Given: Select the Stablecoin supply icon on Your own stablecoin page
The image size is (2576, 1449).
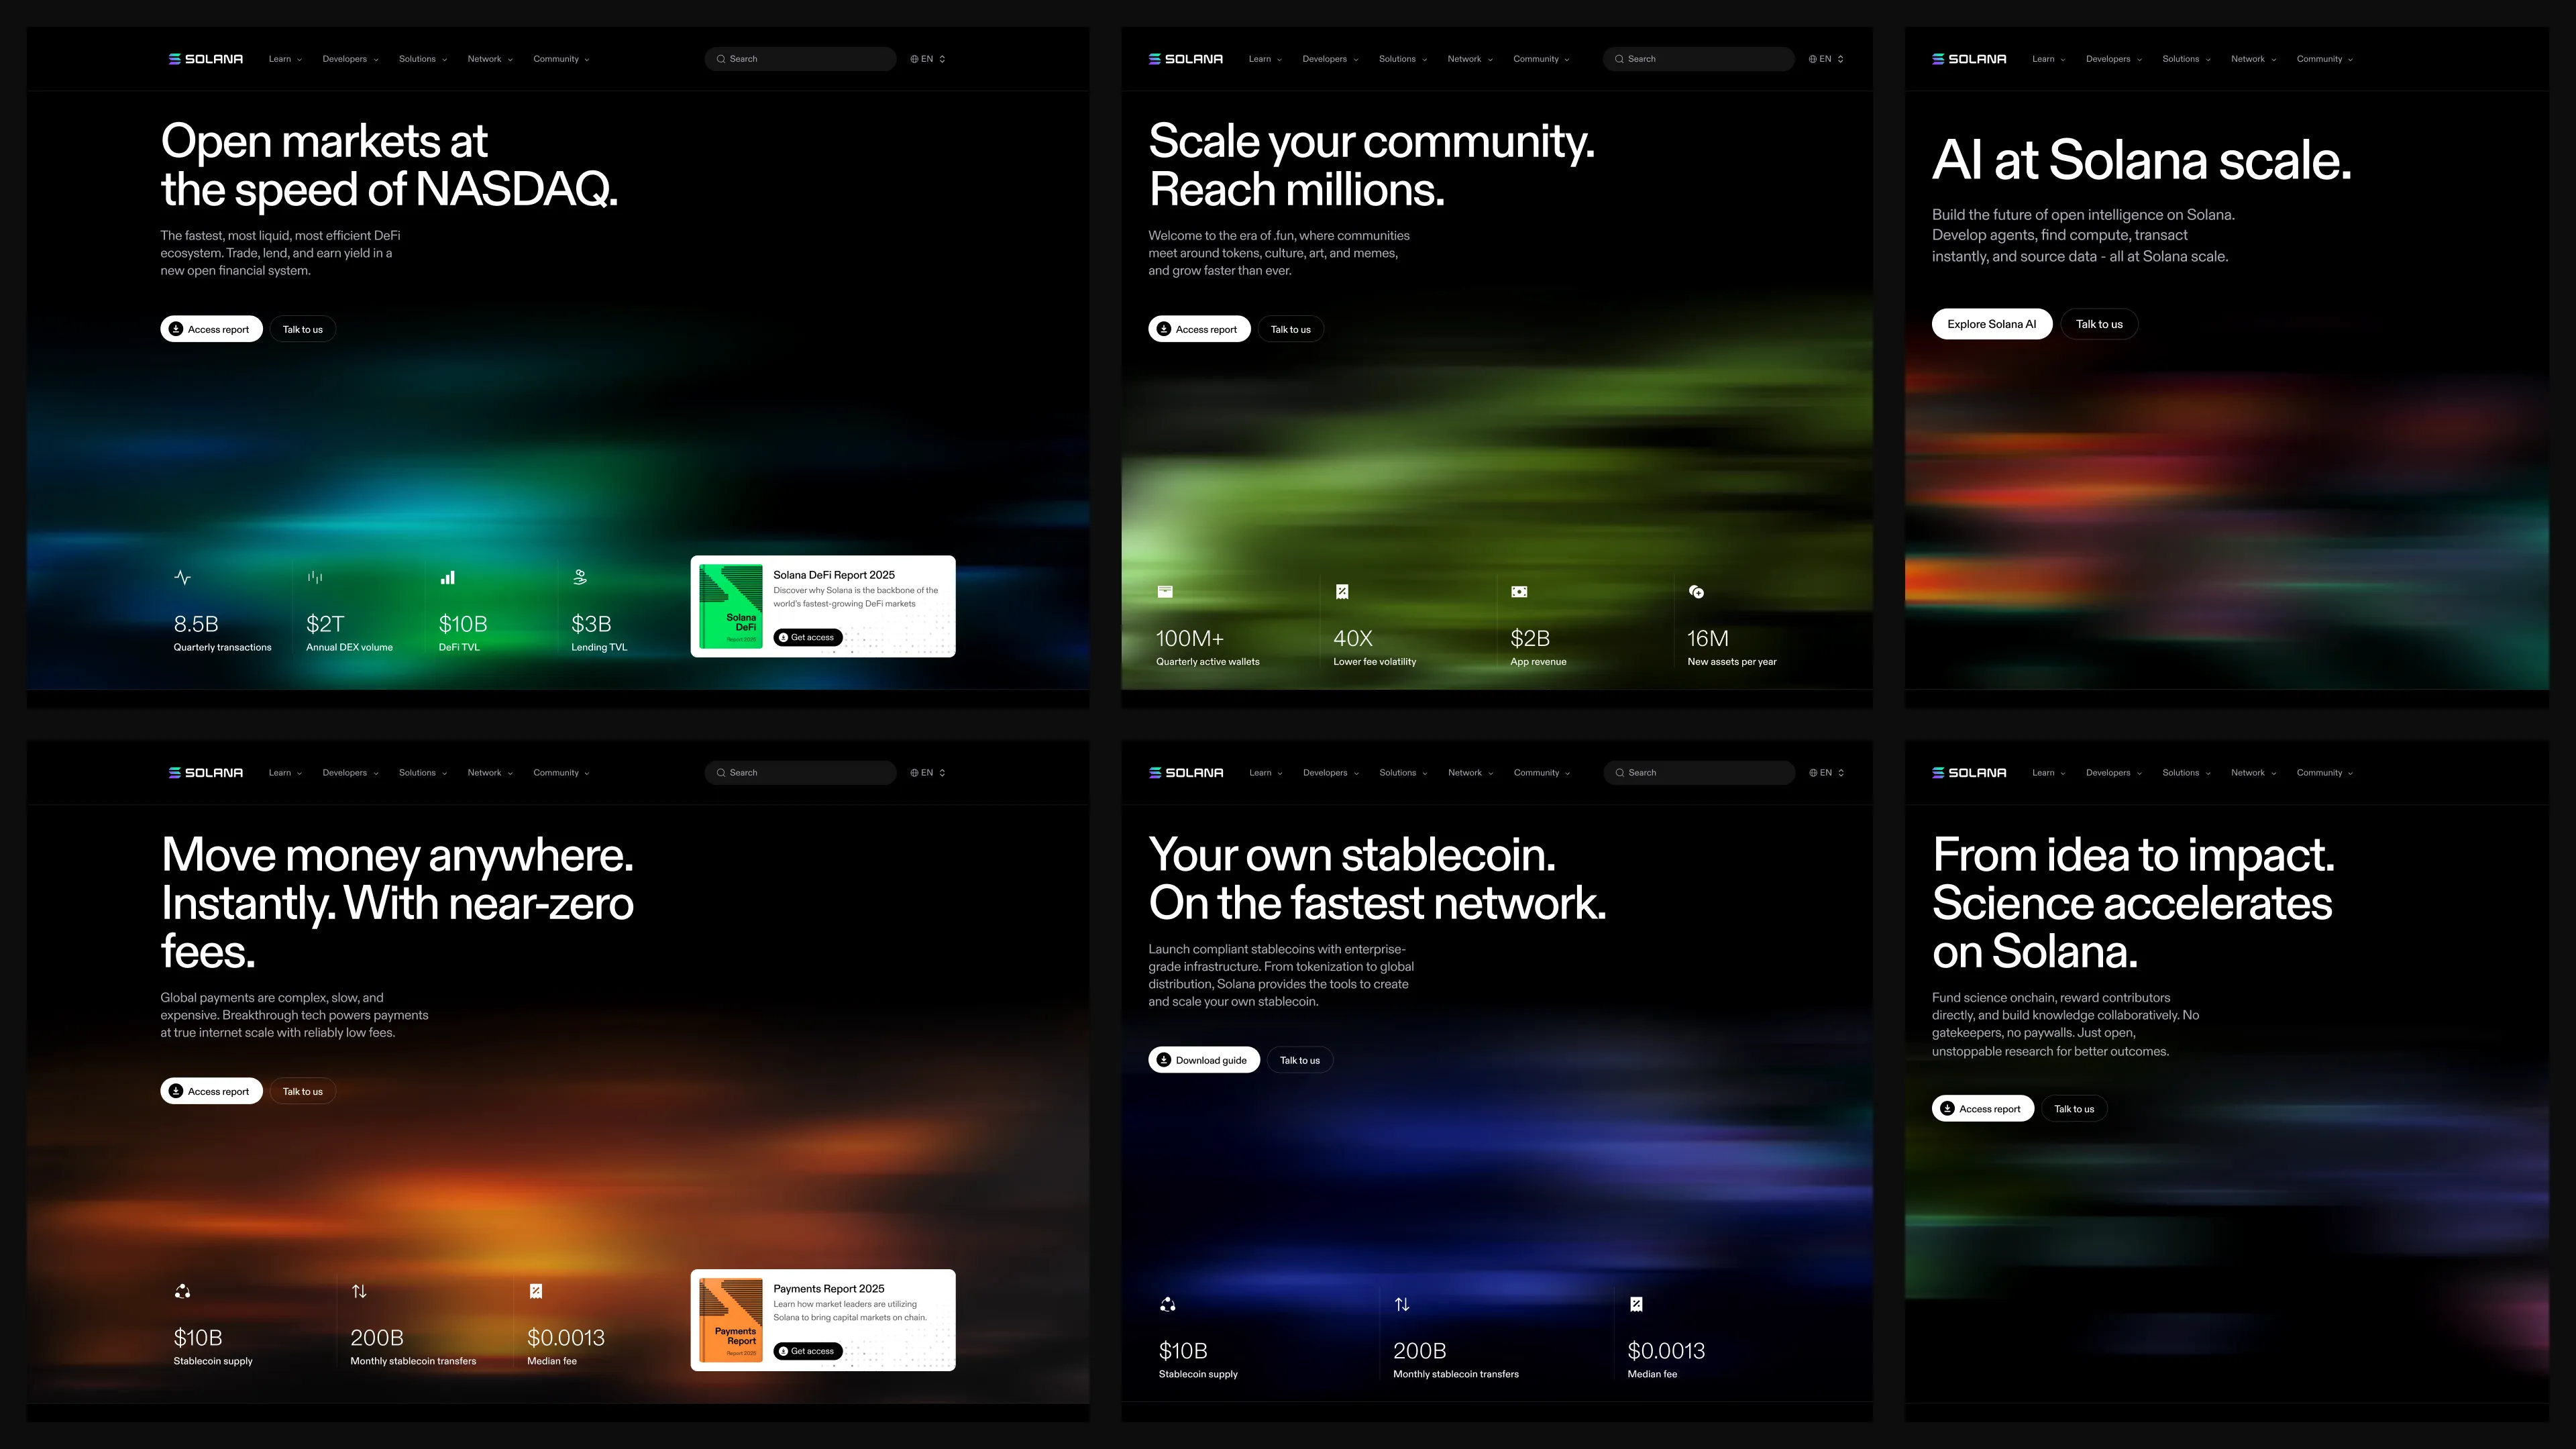Looking at the screenshot, I should (x=1167, y=1304).
